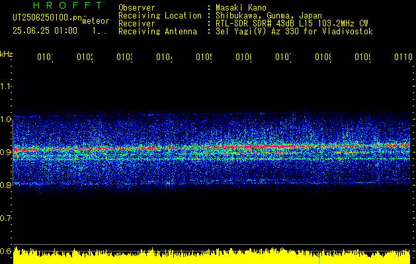The width and height of the screenshot is (416, 264).
Task: Click the word meteor under the file name
Action: 96,21
